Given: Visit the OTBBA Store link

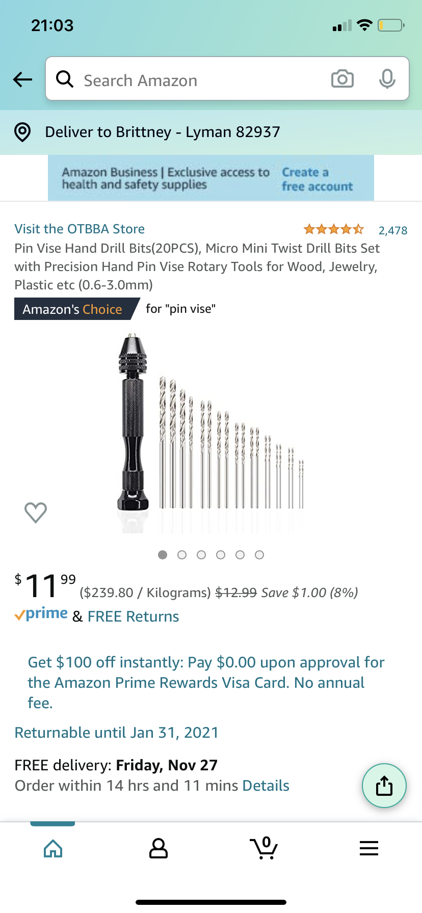Looking at the screenshot, I should point(80,229).
